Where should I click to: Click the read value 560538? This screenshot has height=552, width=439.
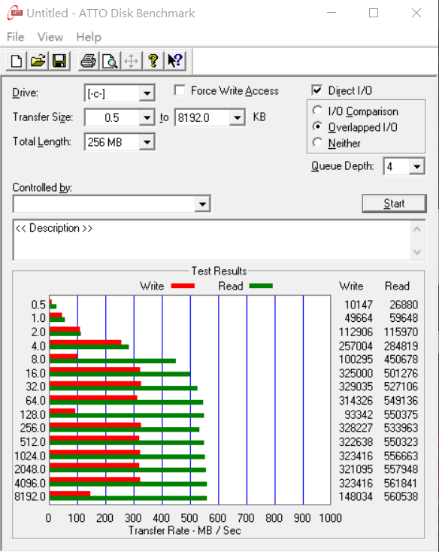[401, 497]
